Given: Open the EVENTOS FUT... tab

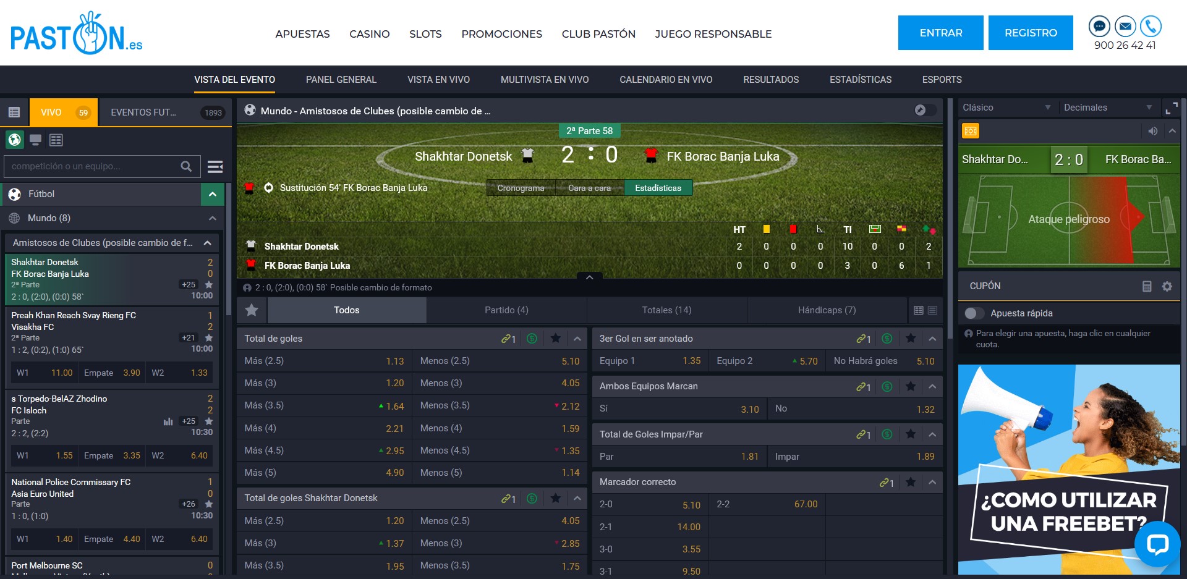Looking at the screenshot, I should [165, 112].
